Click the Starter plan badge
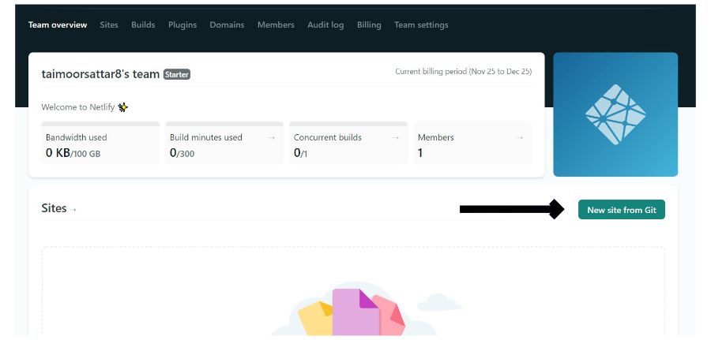The width and height of the screenshot is (711, 340). point(177,74)
